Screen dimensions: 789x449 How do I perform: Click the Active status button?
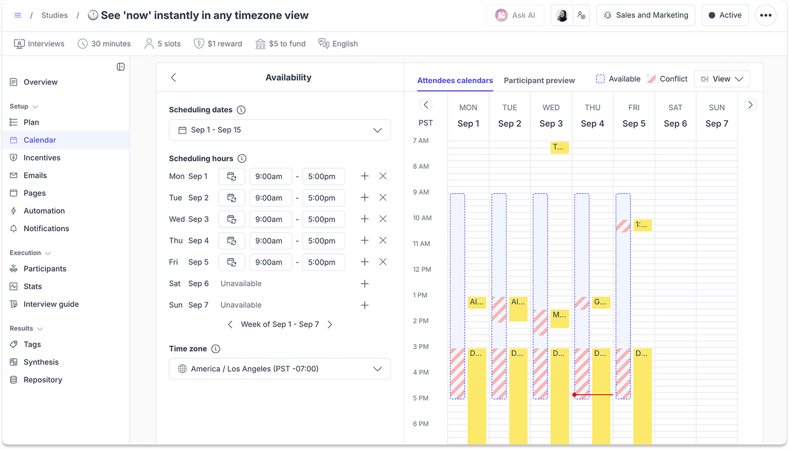tap(725, 15)
